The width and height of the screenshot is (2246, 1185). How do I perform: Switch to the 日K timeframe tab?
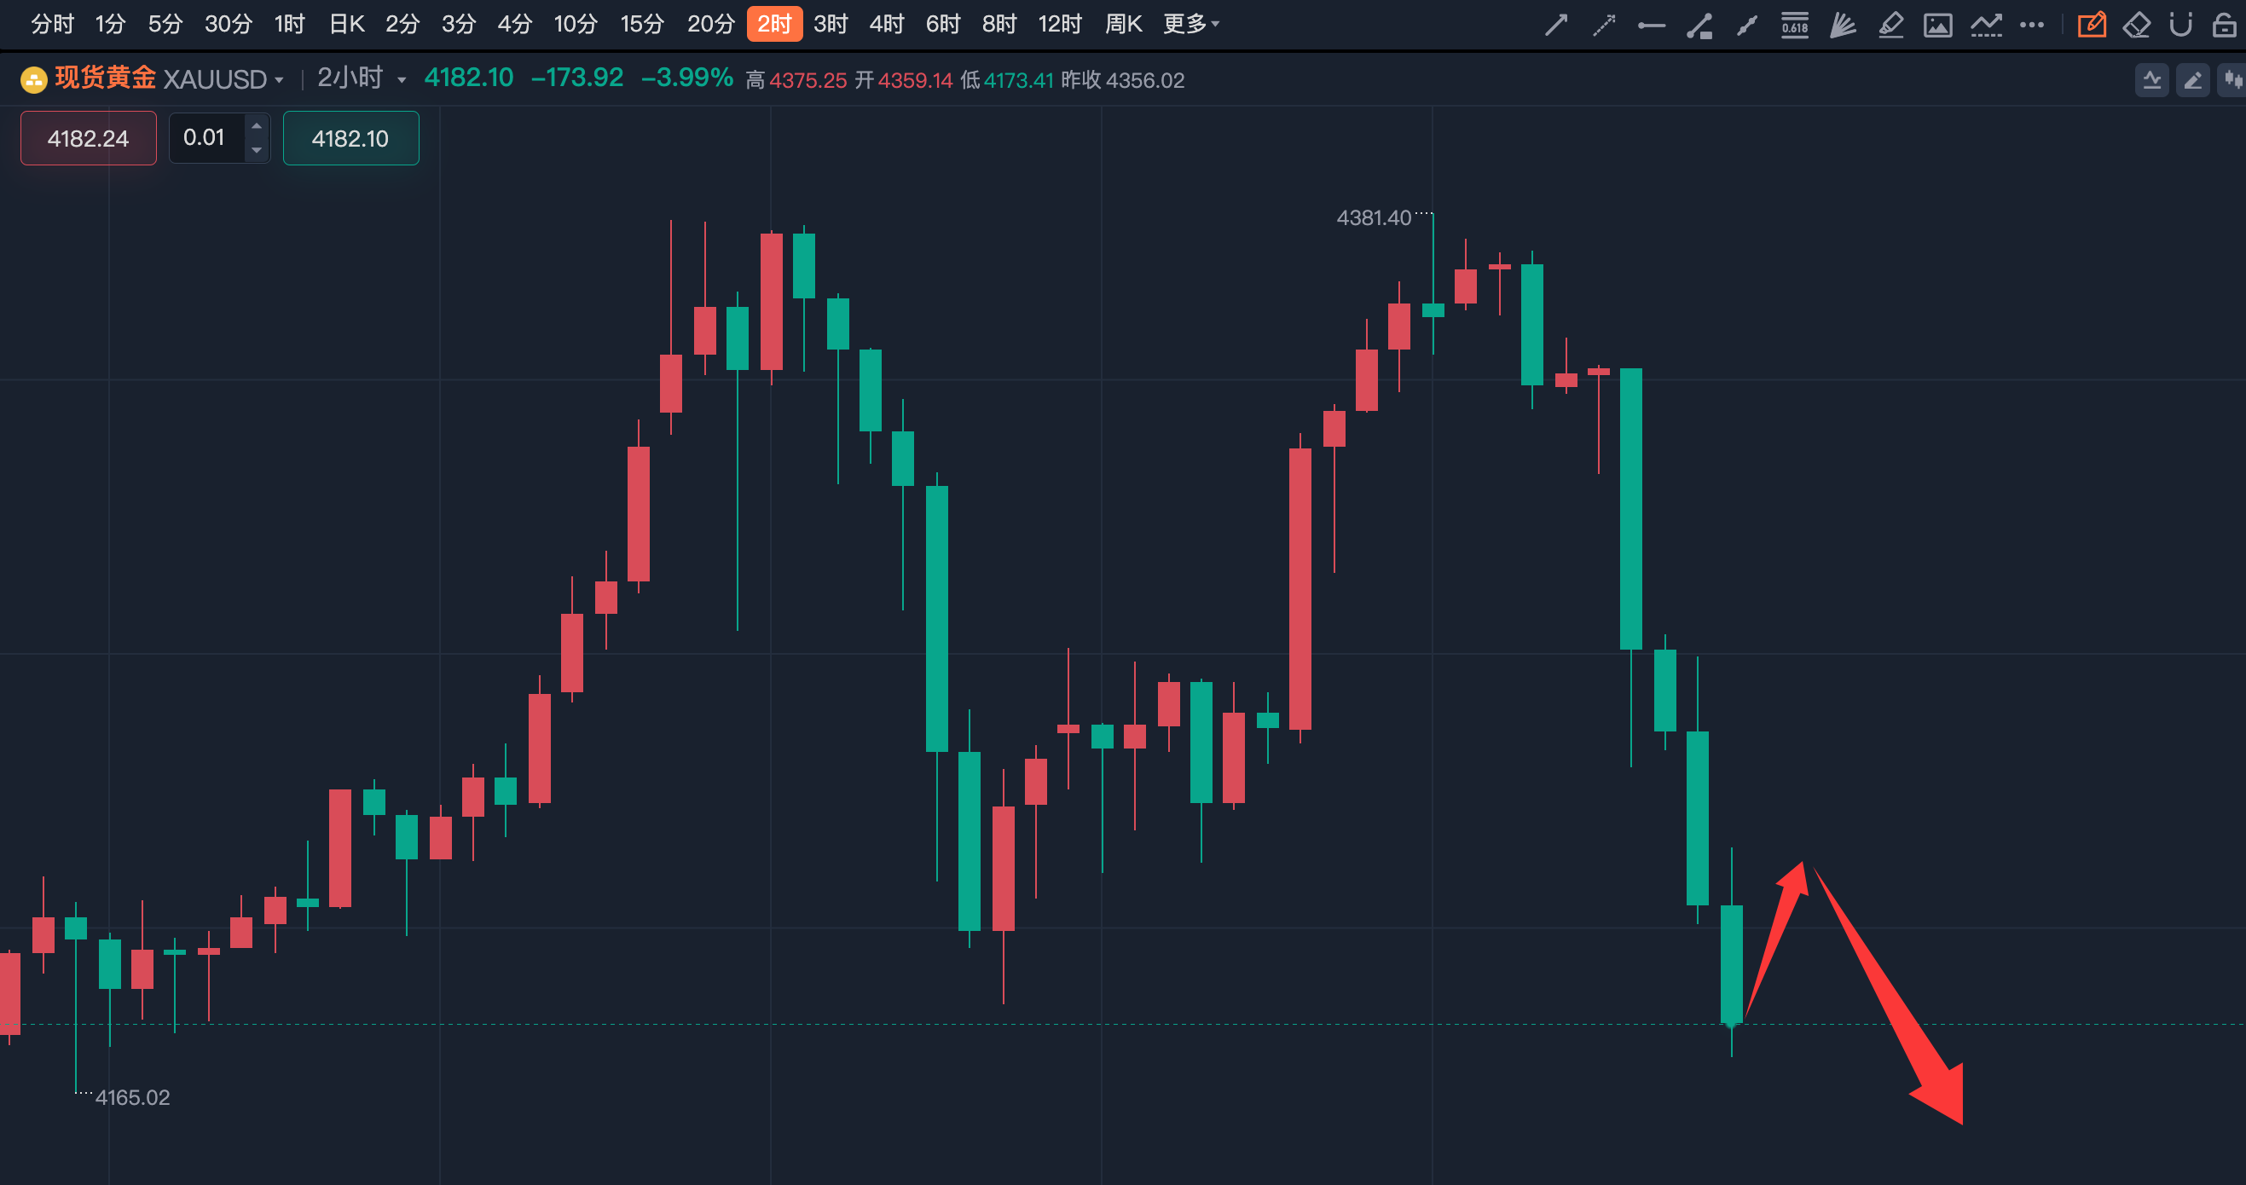click(346, 25)
